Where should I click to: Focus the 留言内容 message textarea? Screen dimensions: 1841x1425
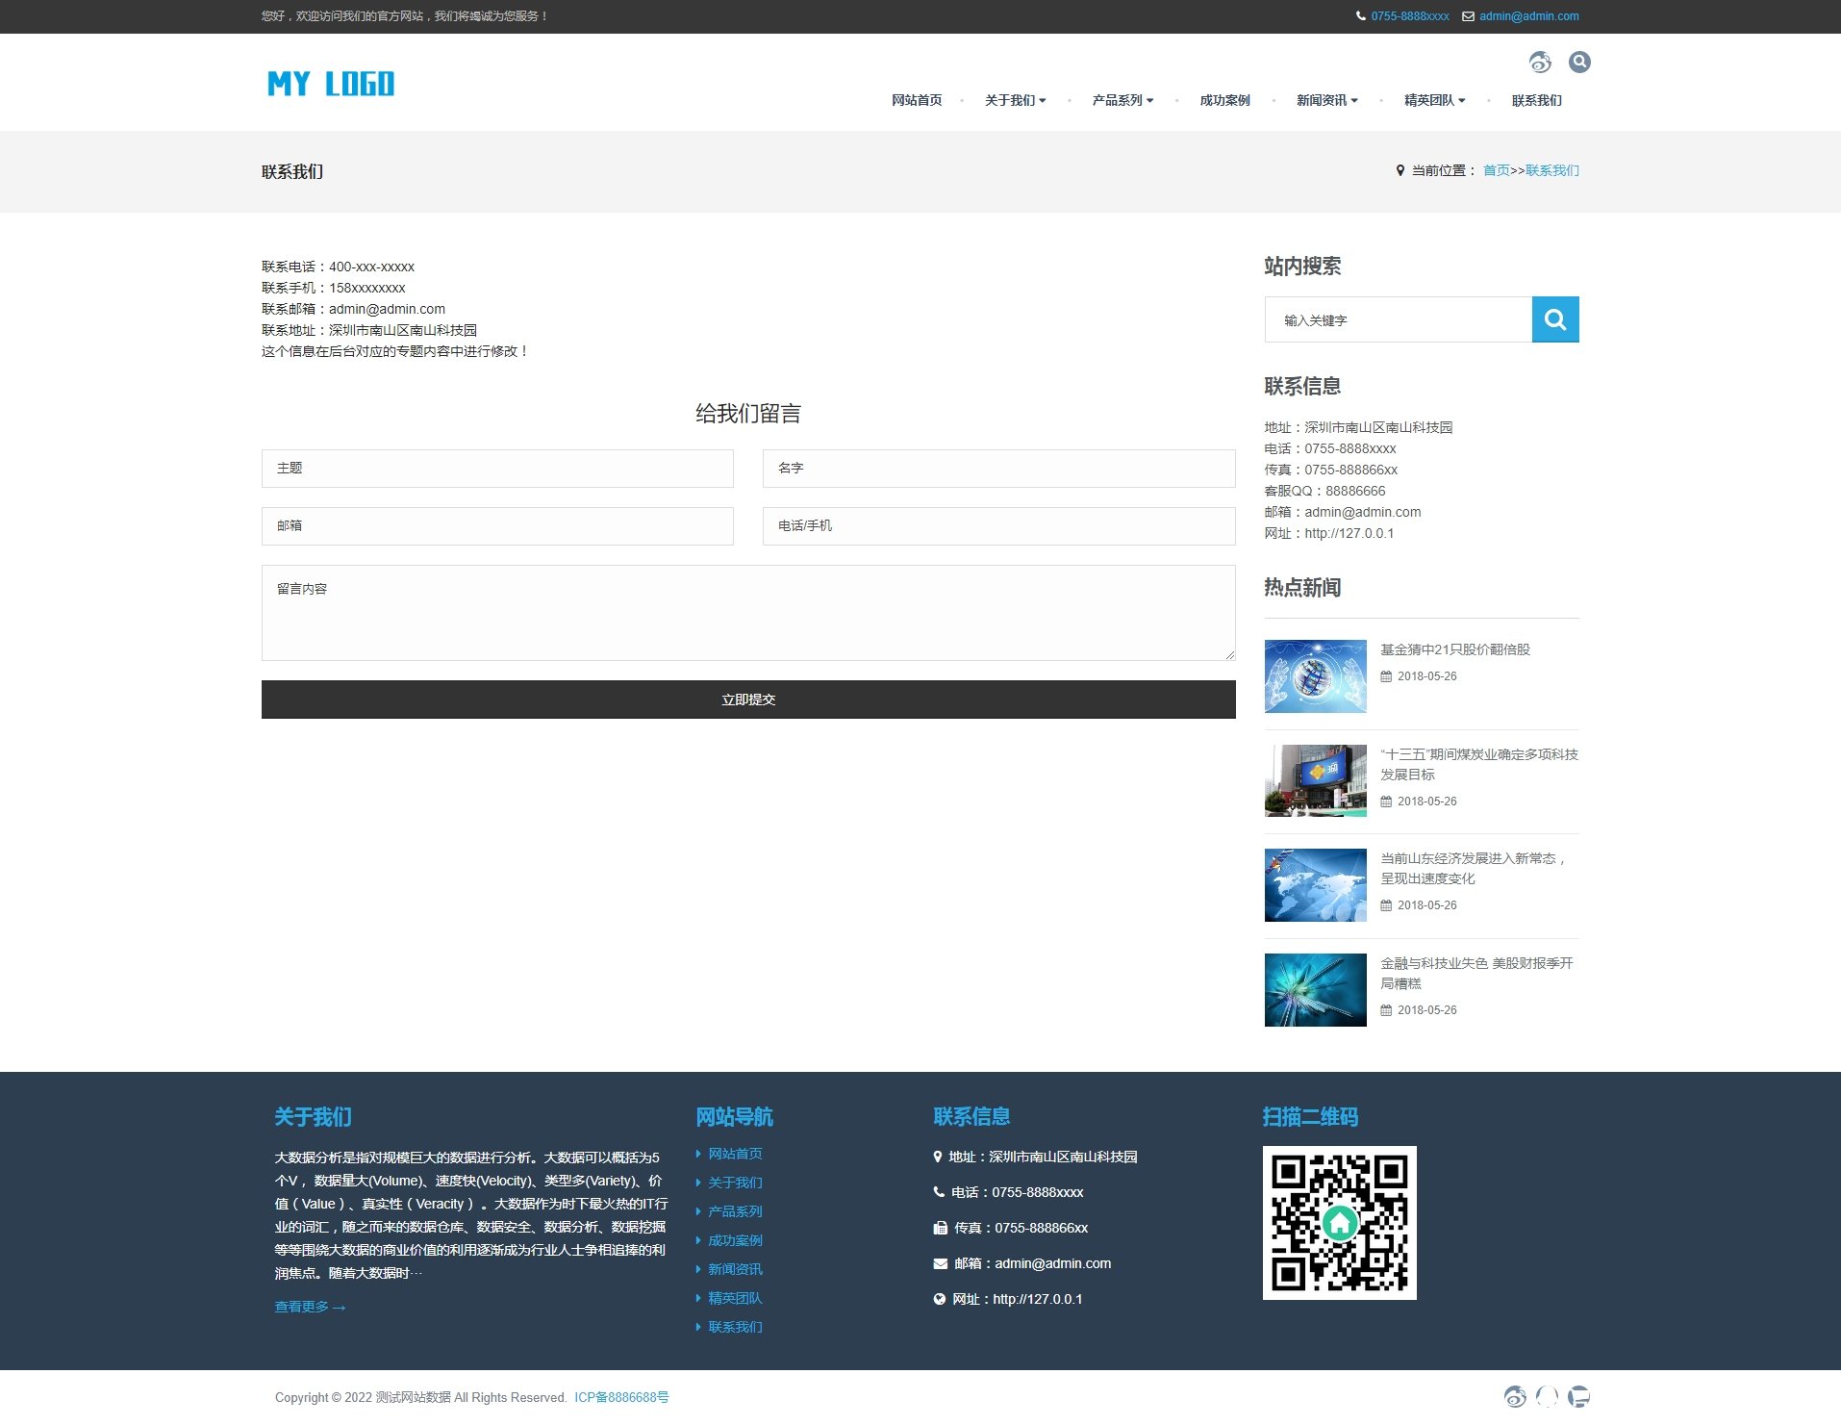[748, 613]
